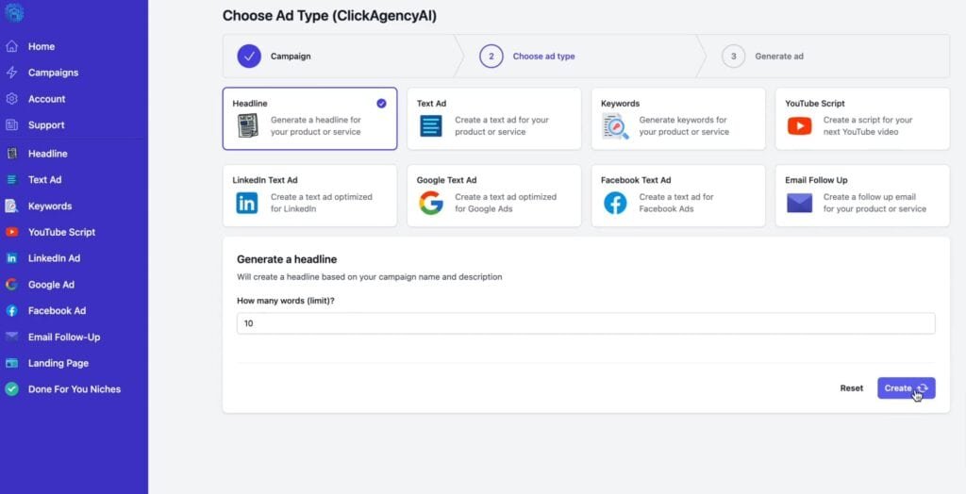Open Support in the sidebar
The width and height of the screenshot is (966, 494).
pos(46,125)
